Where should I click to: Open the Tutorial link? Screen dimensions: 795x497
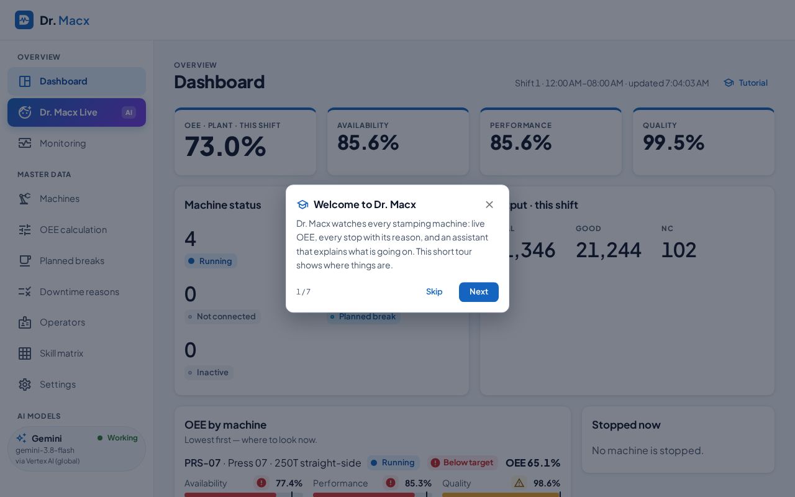pos(745,83)
